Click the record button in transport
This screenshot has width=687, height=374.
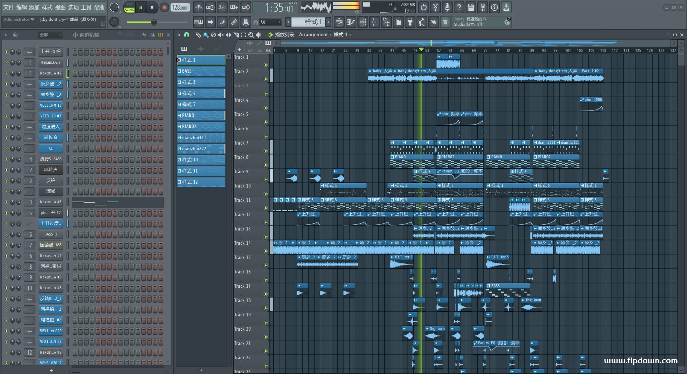[x=164, y=8]
